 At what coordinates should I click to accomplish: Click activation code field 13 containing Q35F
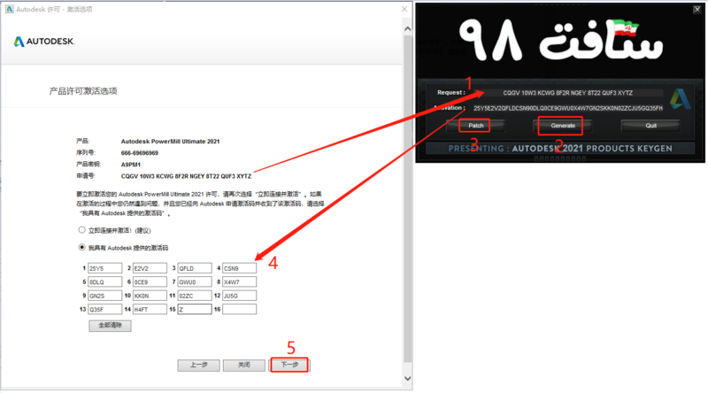pyautogui.click(x=104, y=309)
